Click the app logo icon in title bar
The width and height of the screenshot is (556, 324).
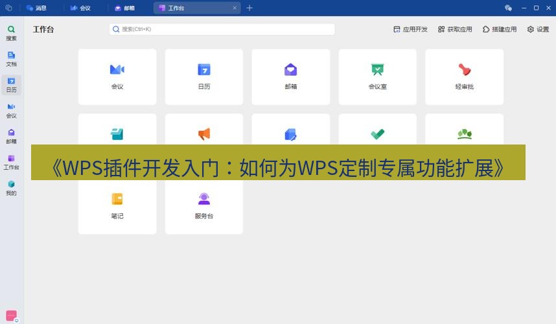[9, 8]
